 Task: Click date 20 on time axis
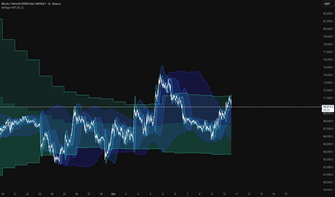point(3,194)
